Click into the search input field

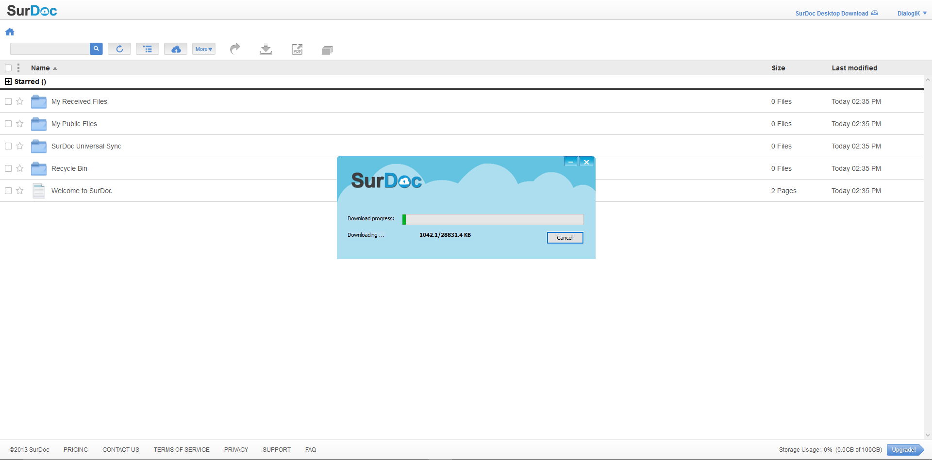(x=50, y=49)
